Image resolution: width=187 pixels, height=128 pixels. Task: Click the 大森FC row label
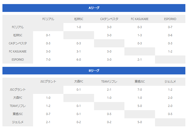(18, 98)
